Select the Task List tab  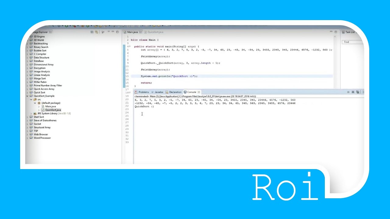pyautogui.click(x=348, y=32)
